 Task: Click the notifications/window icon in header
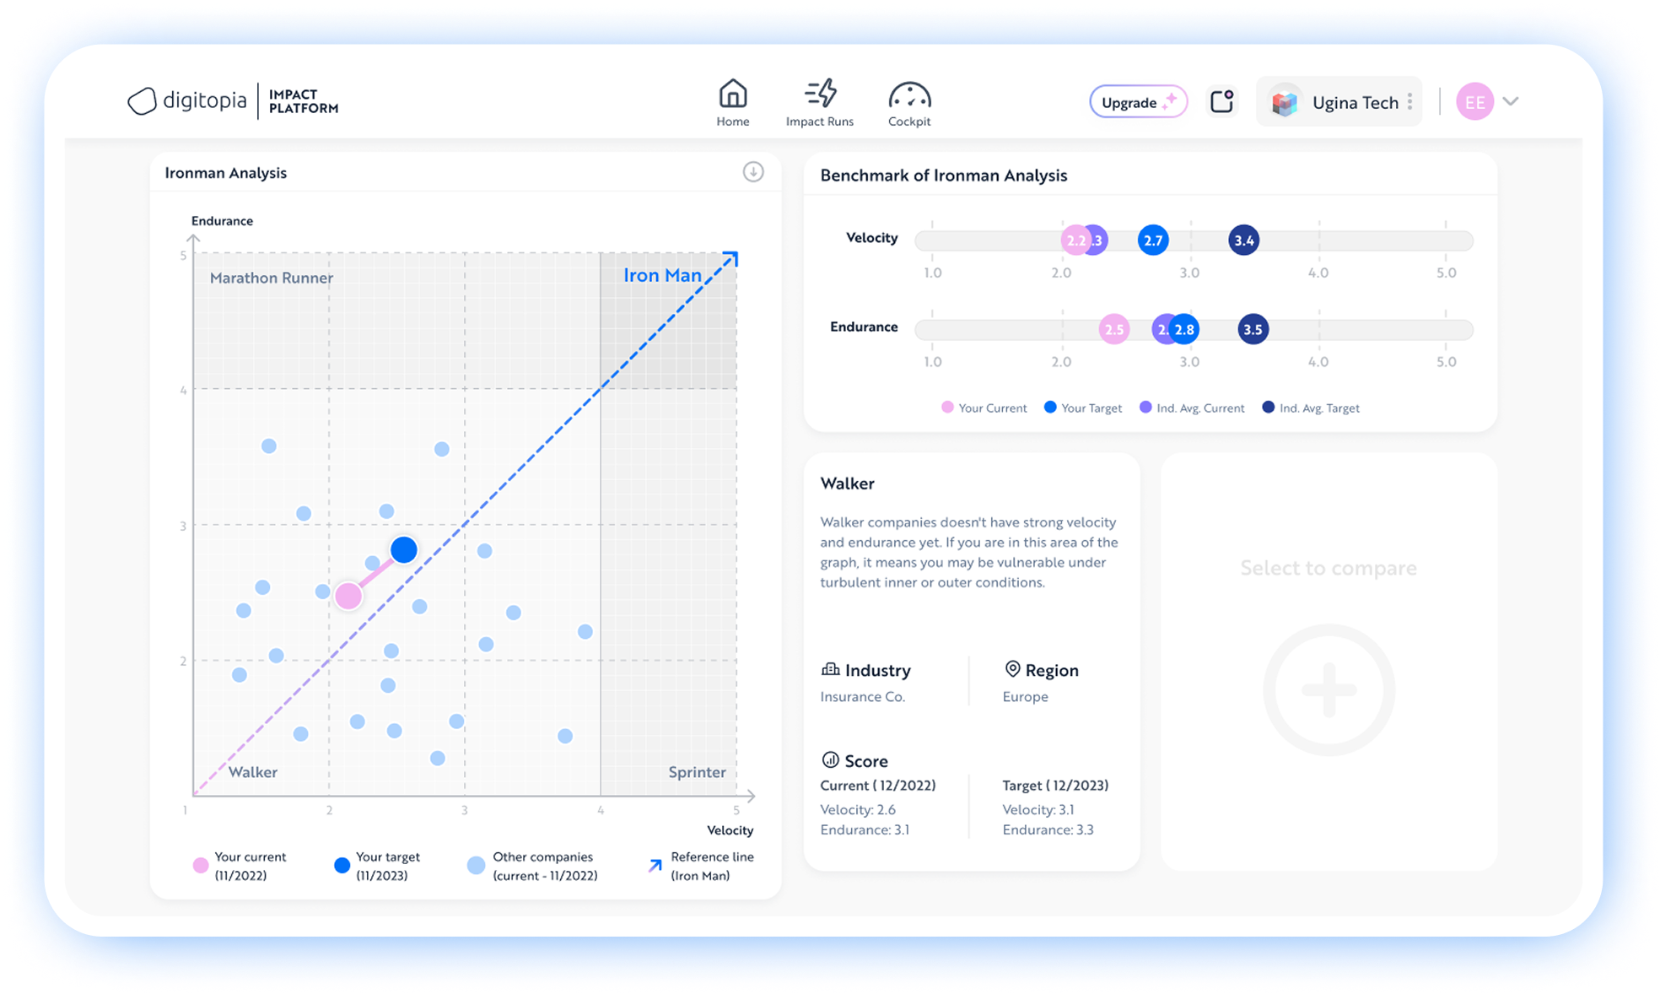(x=1222, y=102)
